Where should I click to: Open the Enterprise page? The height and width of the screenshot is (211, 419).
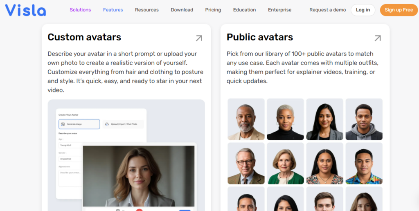point(280,10)
